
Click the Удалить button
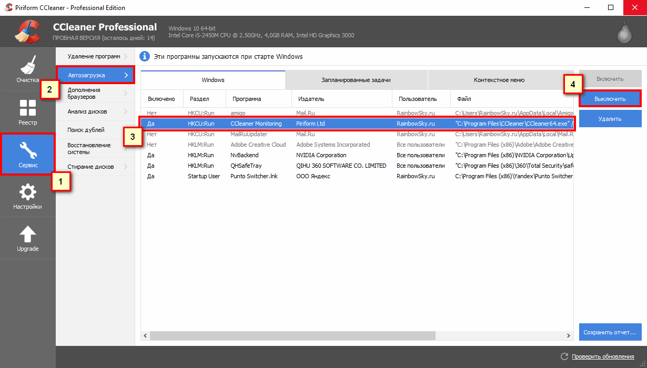pyautogui.click(x=610, y=119)
